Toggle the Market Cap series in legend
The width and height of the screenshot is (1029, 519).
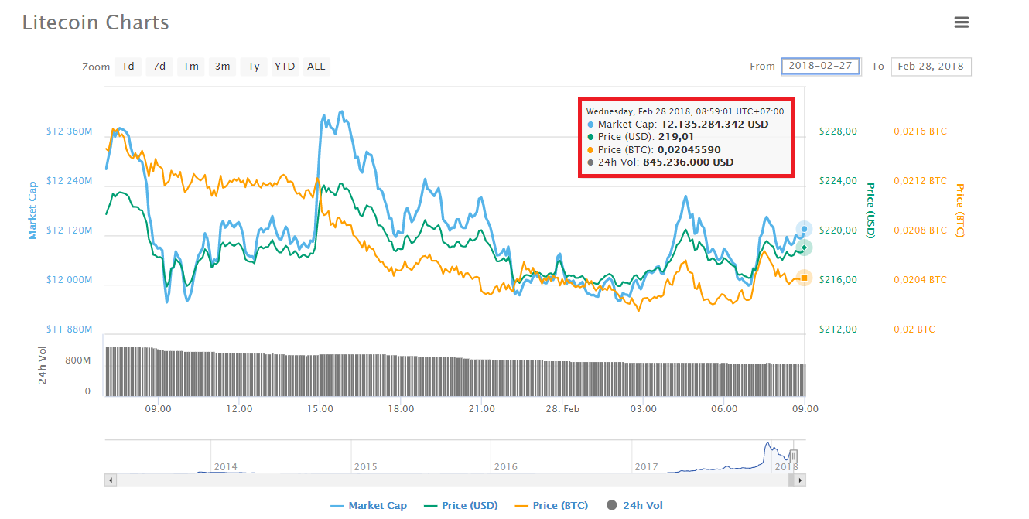tap(369, 506)
